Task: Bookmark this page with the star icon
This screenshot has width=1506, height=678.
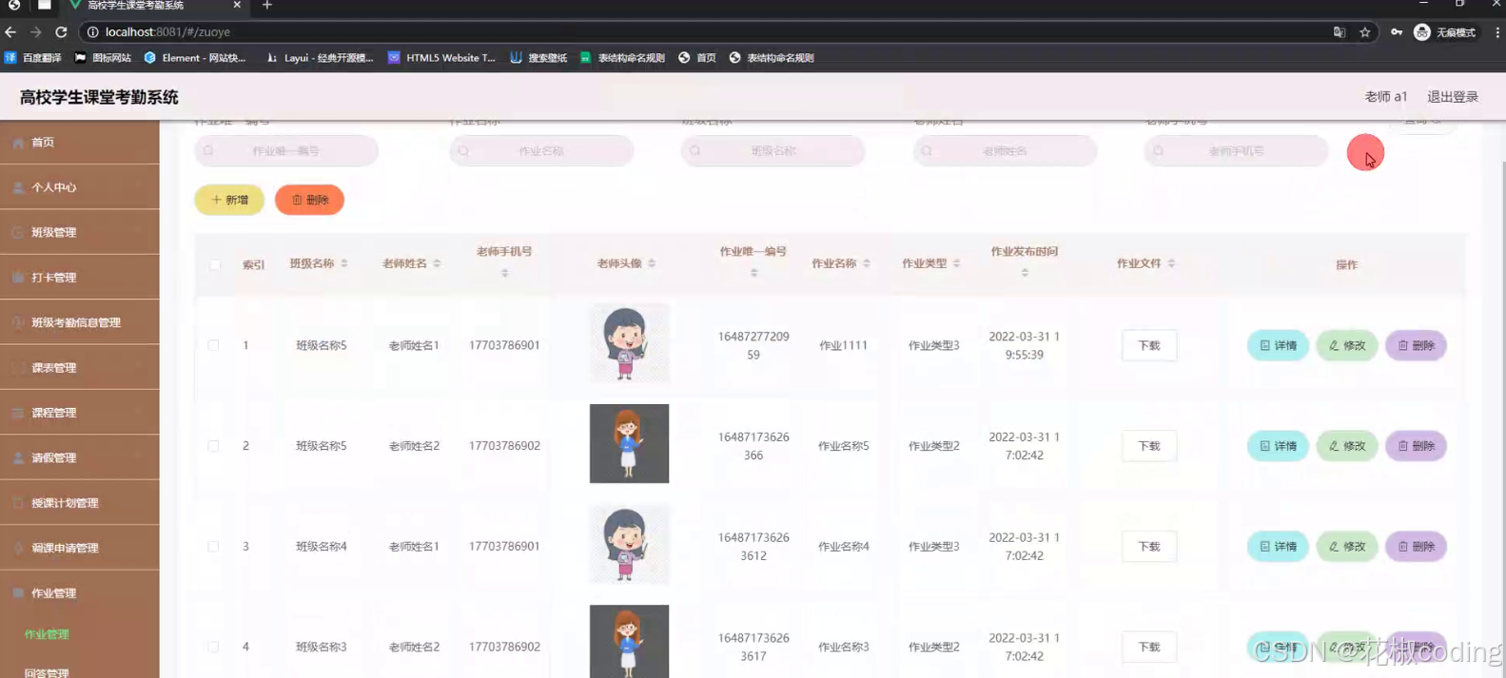Action: [1365, 32]
